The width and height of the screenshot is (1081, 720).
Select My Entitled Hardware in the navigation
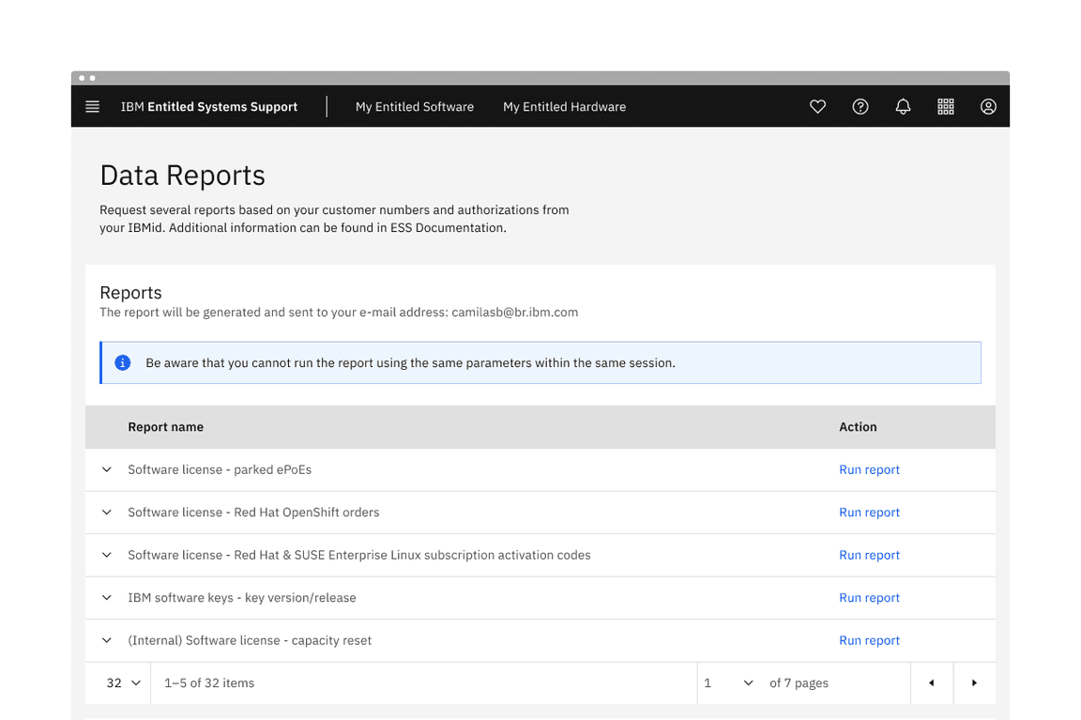pos(564,106)
